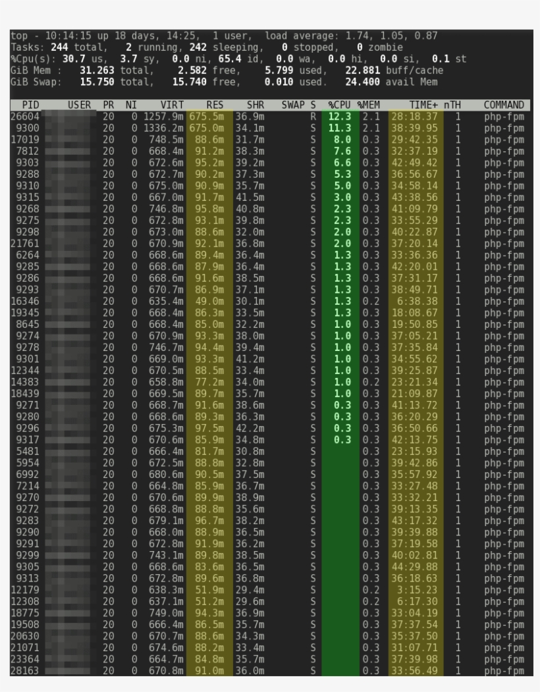Click the SWAP column header
This screenshot has width=540, height=692.
click(x=290, y=104)
